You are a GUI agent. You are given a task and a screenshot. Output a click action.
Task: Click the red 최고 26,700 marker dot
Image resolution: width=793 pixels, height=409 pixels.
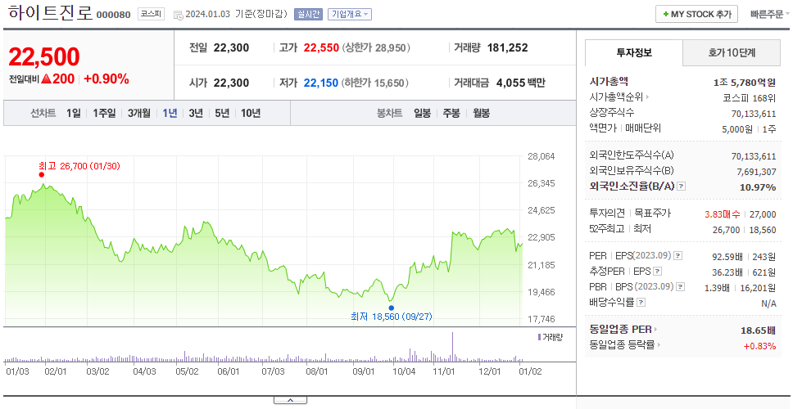click(42, 175)
